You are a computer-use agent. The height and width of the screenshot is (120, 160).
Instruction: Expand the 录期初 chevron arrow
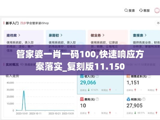[x=61, y=35]
